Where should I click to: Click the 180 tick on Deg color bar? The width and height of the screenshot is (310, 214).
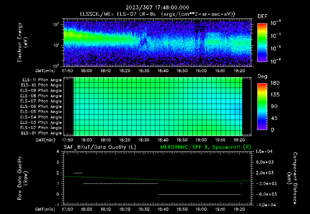click(275, 83)
